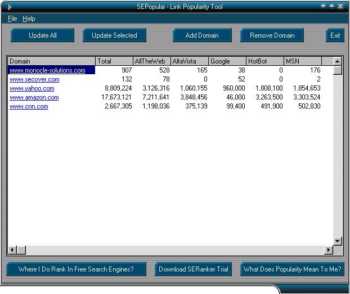Open the www.cnn.com link
This screenshot has height=294, width=350.
click(x=29, y=106)
